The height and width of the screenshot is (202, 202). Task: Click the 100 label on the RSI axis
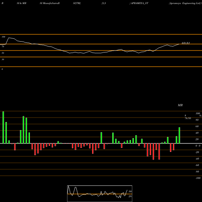coord(4,37)
